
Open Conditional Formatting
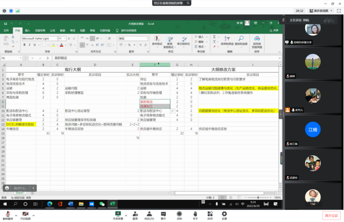click(x=157, y=42)
